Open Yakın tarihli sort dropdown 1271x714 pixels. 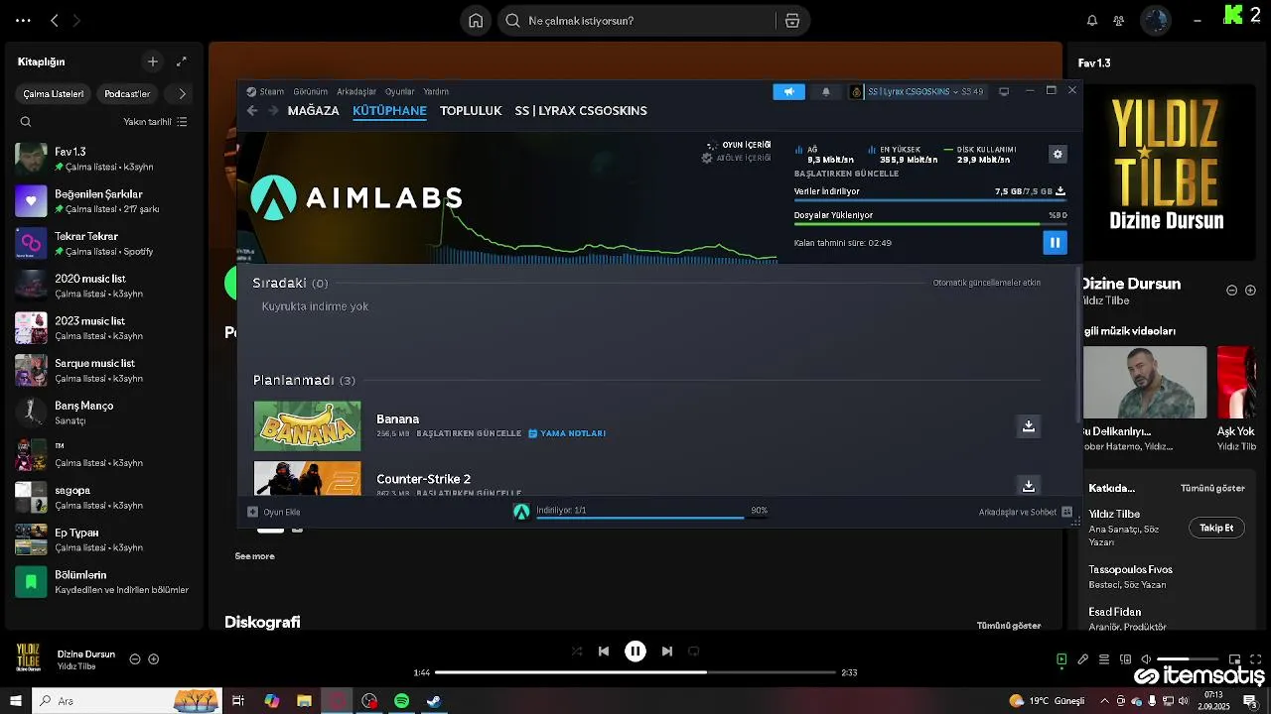click(155, 122)
